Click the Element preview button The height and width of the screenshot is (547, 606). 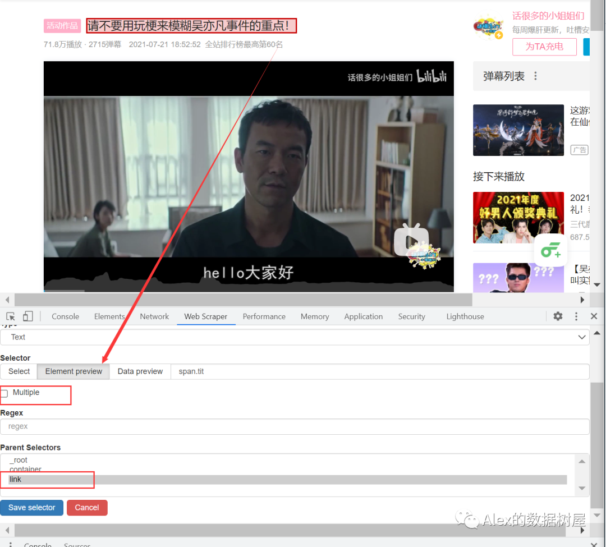point(74,371)
